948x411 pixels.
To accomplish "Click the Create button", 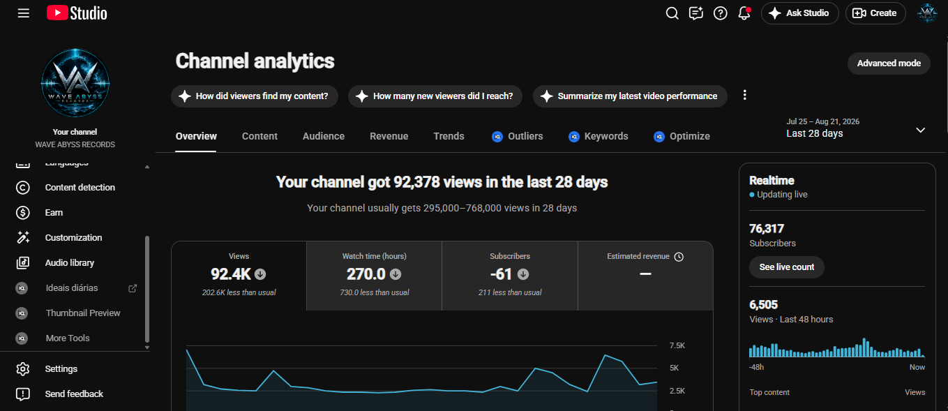I will coord(875,13).
